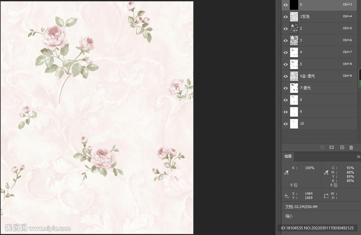Delete the current channel with trash icon
The width and height of the screenshot is (361, 235).
point(351,147)
